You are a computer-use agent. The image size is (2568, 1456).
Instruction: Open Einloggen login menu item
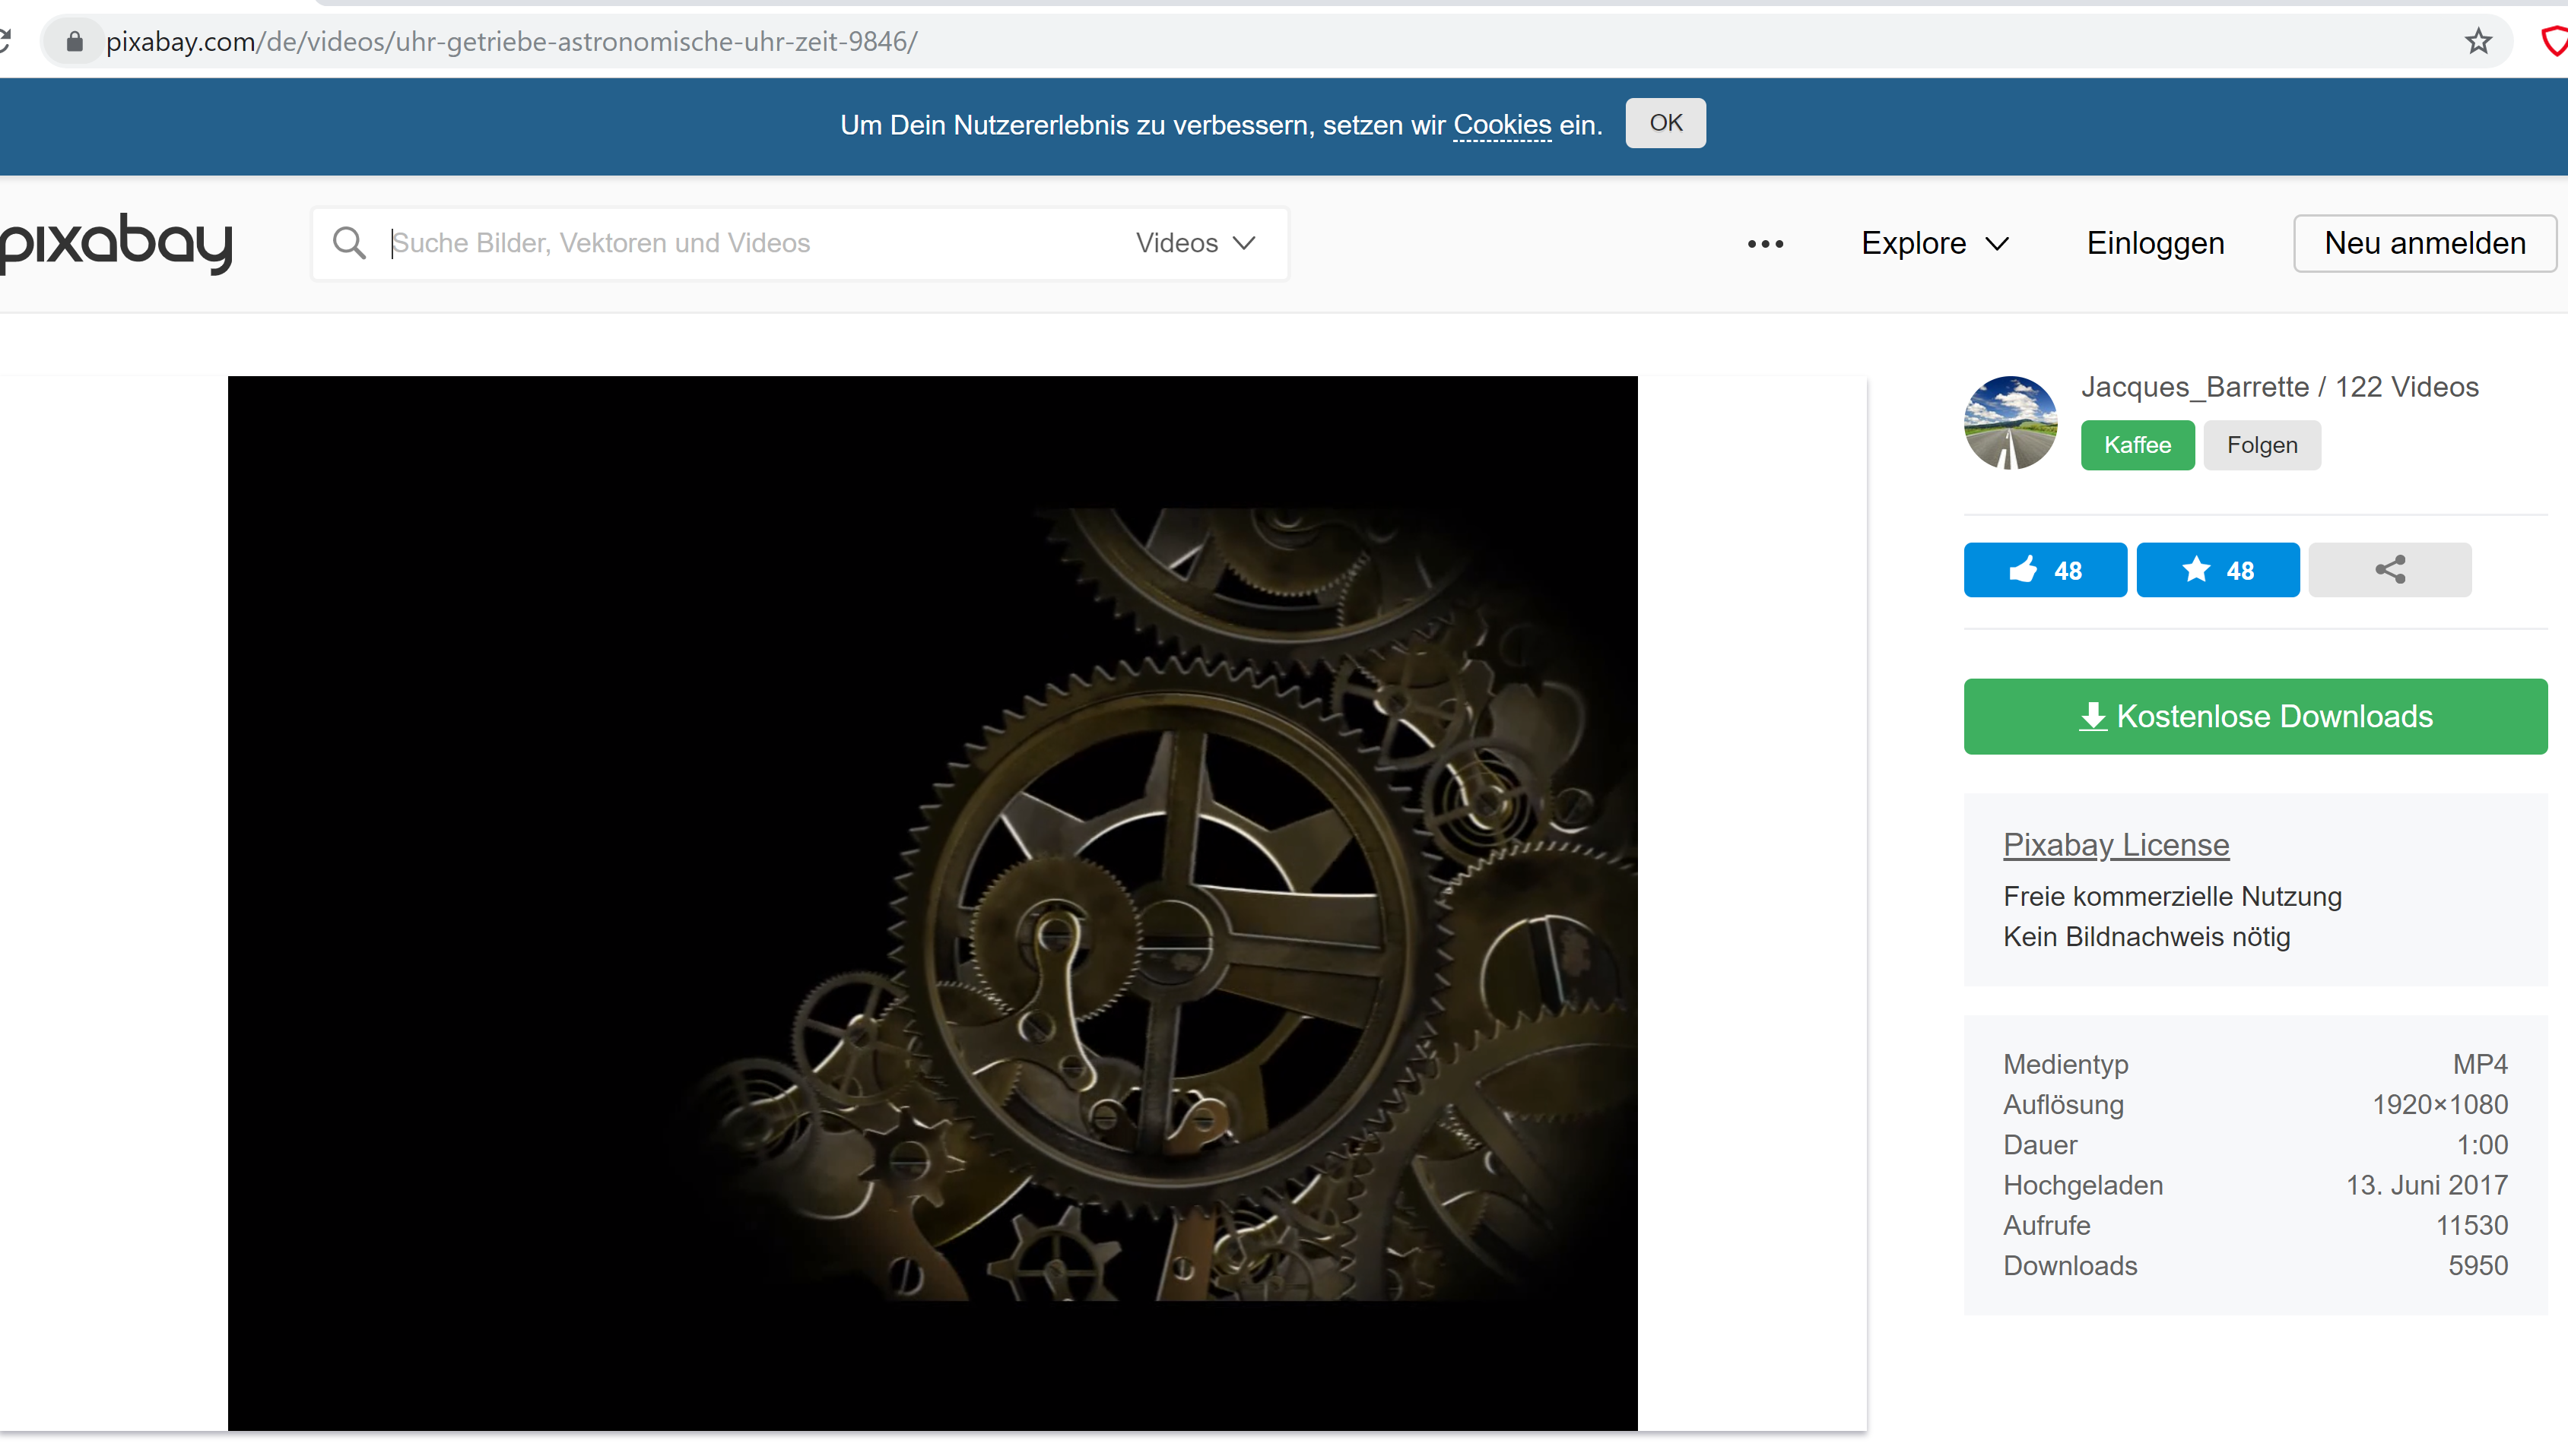[2155, 243]
